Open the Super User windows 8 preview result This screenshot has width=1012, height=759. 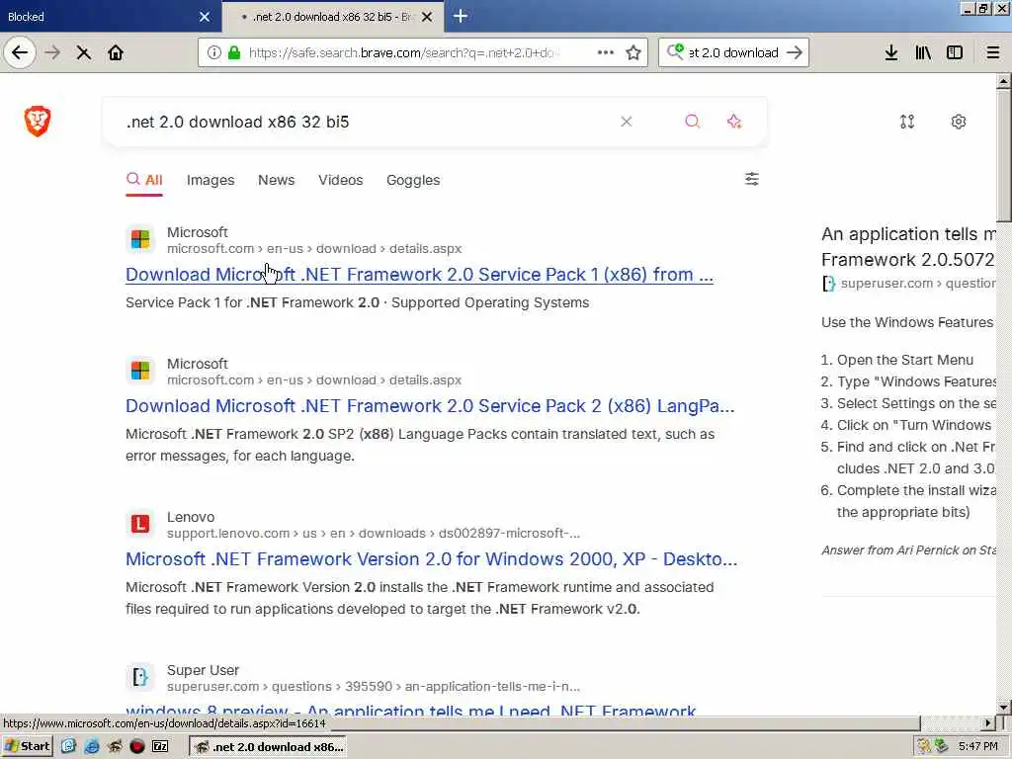pyautogui.click(x=410, y=710)
